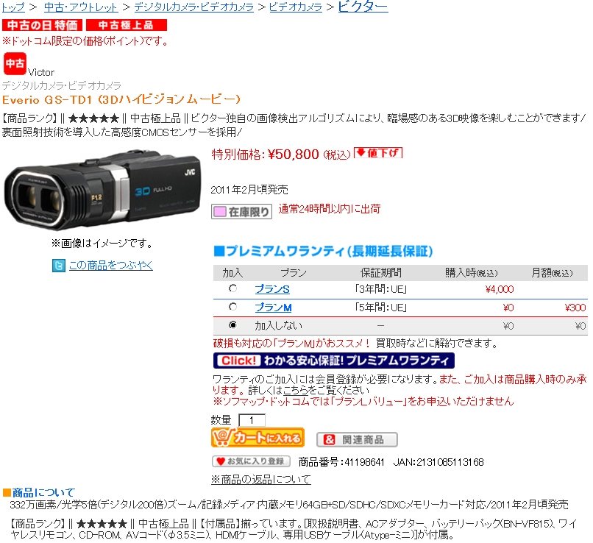Image resolution: width=593 pixels, height=543 pixels.
Task: Click the 中古の日特価 red banner
Action: [43, 25]
